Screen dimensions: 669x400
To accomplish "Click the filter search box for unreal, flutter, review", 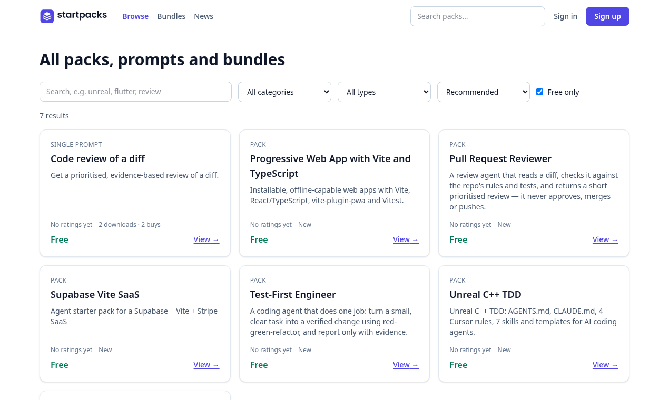I will (x=135, y=92).
